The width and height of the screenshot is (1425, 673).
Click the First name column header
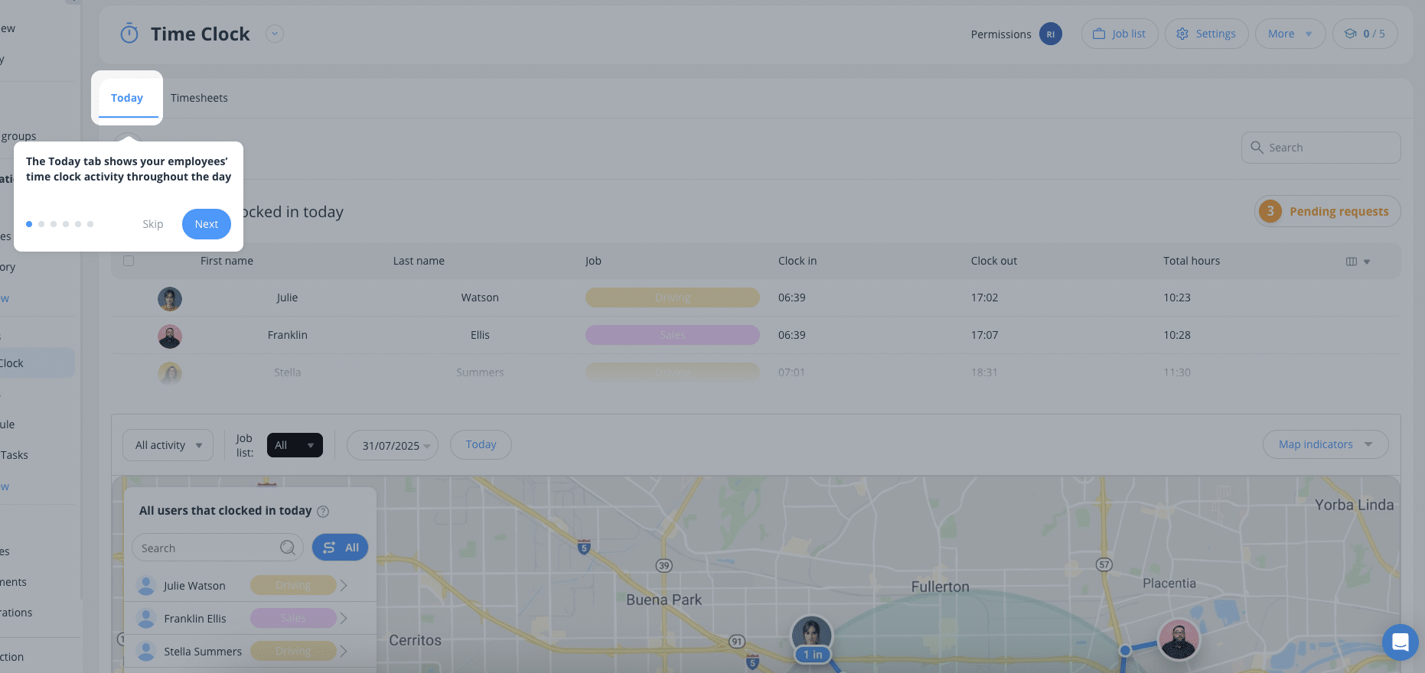[x=227, y=261]
